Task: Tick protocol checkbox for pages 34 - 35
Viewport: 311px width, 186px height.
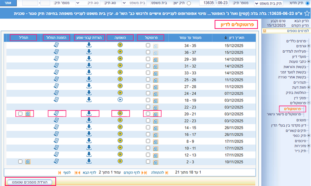Action: pos(148,45)
